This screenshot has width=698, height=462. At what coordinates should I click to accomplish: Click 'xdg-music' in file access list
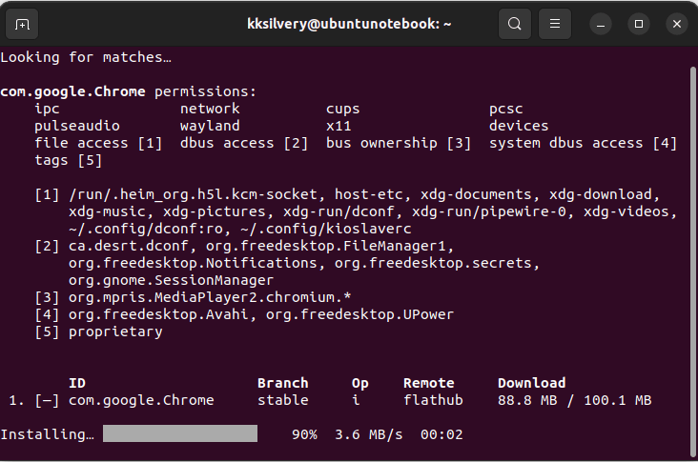click(x=108, y=212)
